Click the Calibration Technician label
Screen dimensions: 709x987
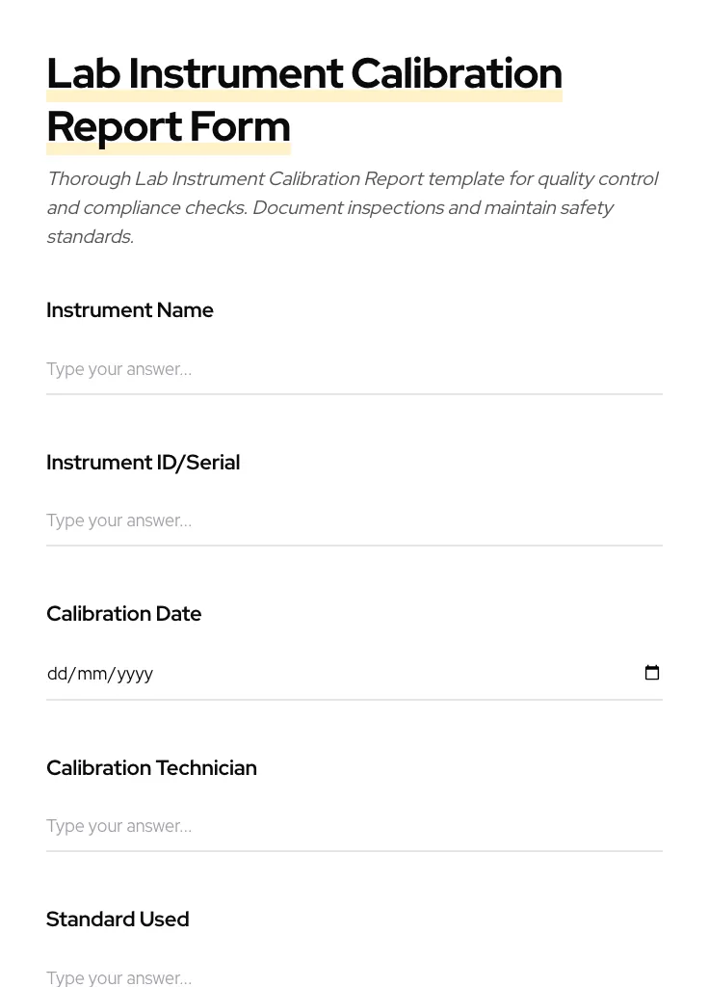pos(151,768)
